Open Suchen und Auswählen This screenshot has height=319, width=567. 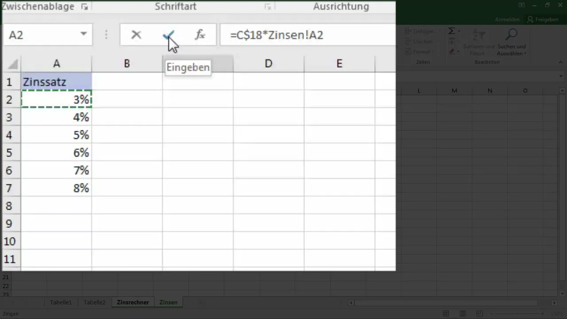[x=512, y=43]
